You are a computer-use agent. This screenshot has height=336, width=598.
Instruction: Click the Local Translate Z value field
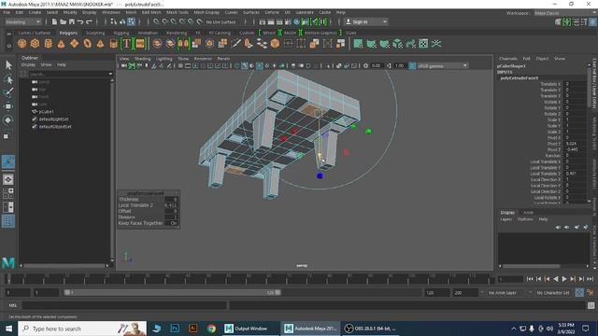click(171, 205)
